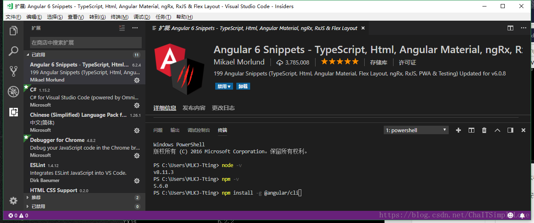Open the gear for the C# extension
This screenshot has height=223, width=534.
click(137, 105)
